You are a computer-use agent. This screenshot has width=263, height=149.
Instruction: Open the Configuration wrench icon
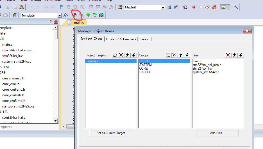236,7
